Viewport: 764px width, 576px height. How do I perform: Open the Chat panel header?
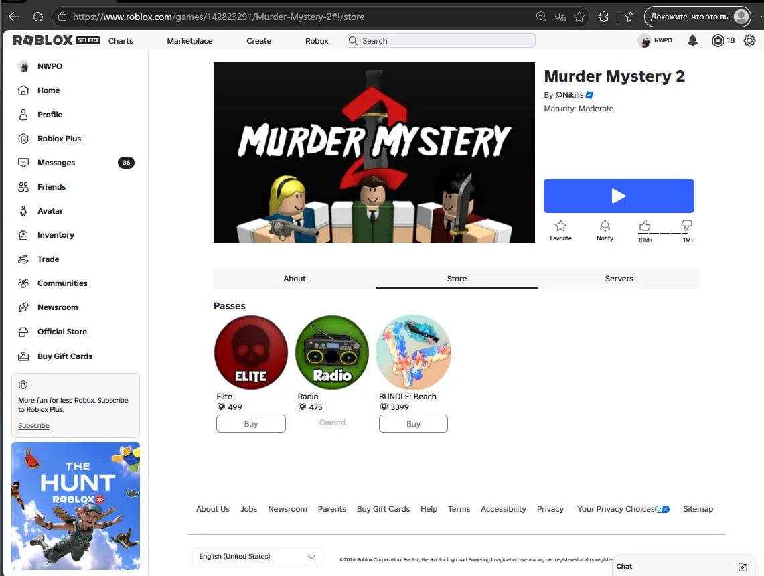(683, 566)
